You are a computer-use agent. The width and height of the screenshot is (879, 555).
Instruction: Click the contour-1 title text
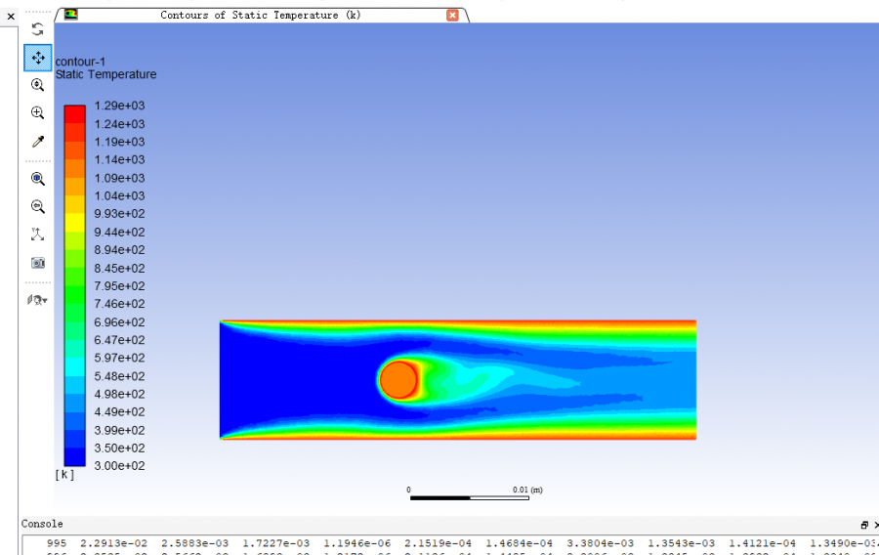click(x=80, y=62)
